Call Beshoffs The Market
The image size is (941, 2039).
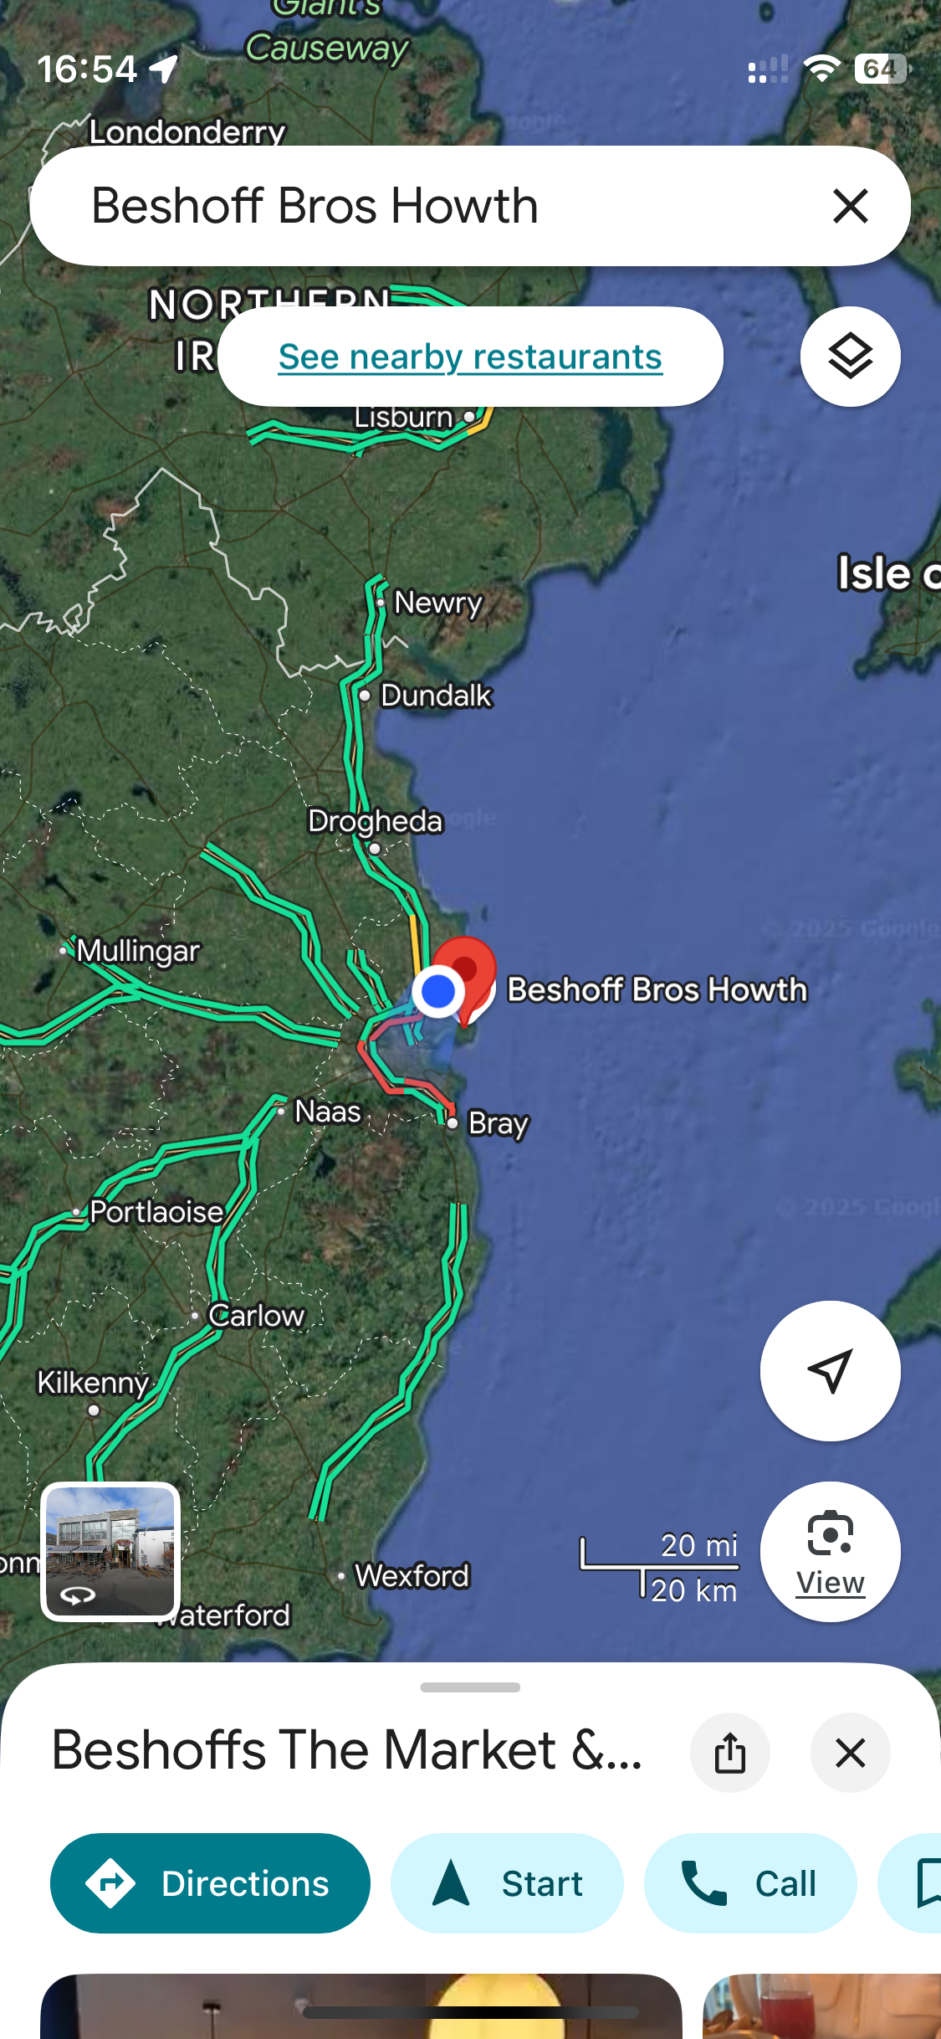pyautogui.click(x=750, y=1883)
